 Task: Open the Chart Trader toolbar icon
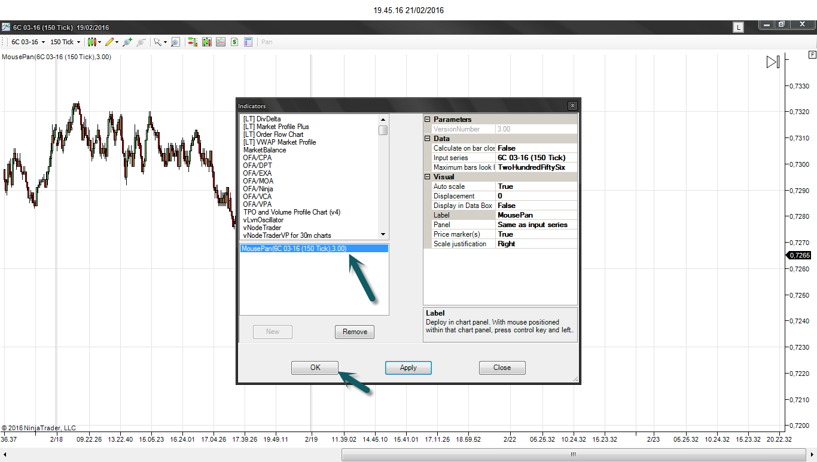coord(193,42)
